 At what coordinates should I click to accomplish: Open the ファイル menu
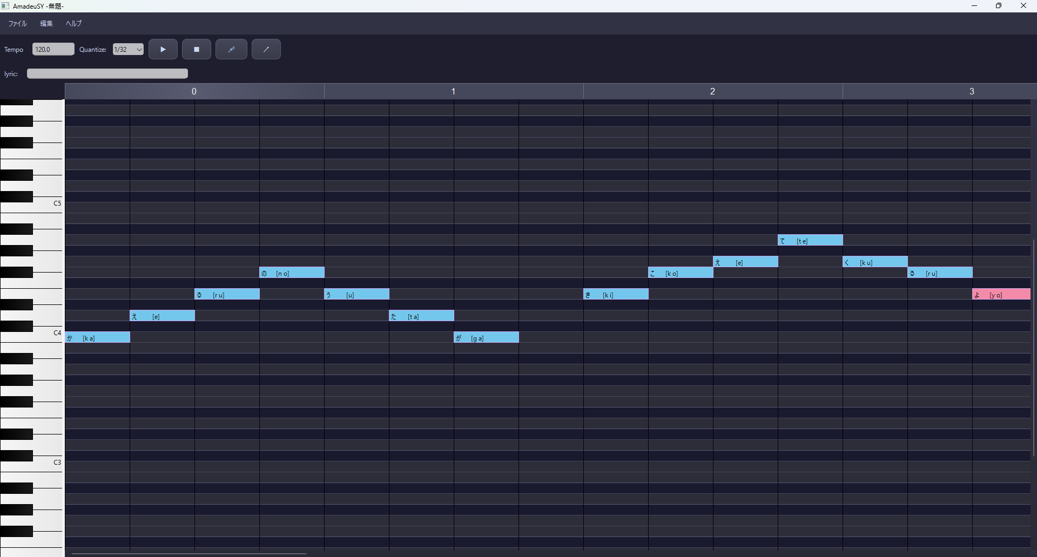click(x=17, y=23)
